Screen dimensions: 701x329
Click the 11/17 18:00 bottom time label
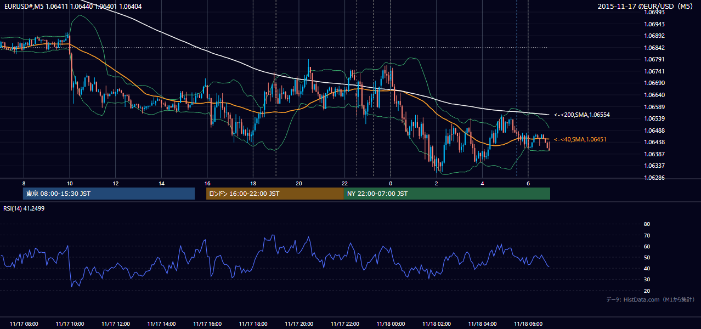click(x=253, y=324)
